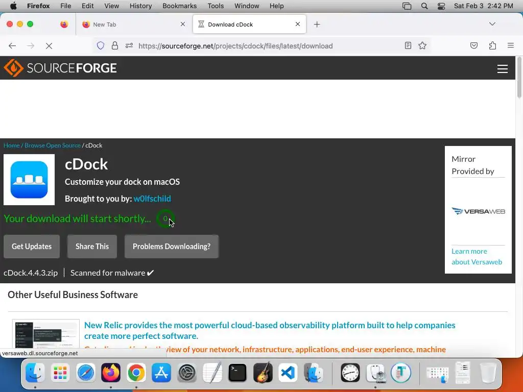This screenshot has height=392, width=523.
Task: Expand the list all tabs chevron
Action: 492,24
